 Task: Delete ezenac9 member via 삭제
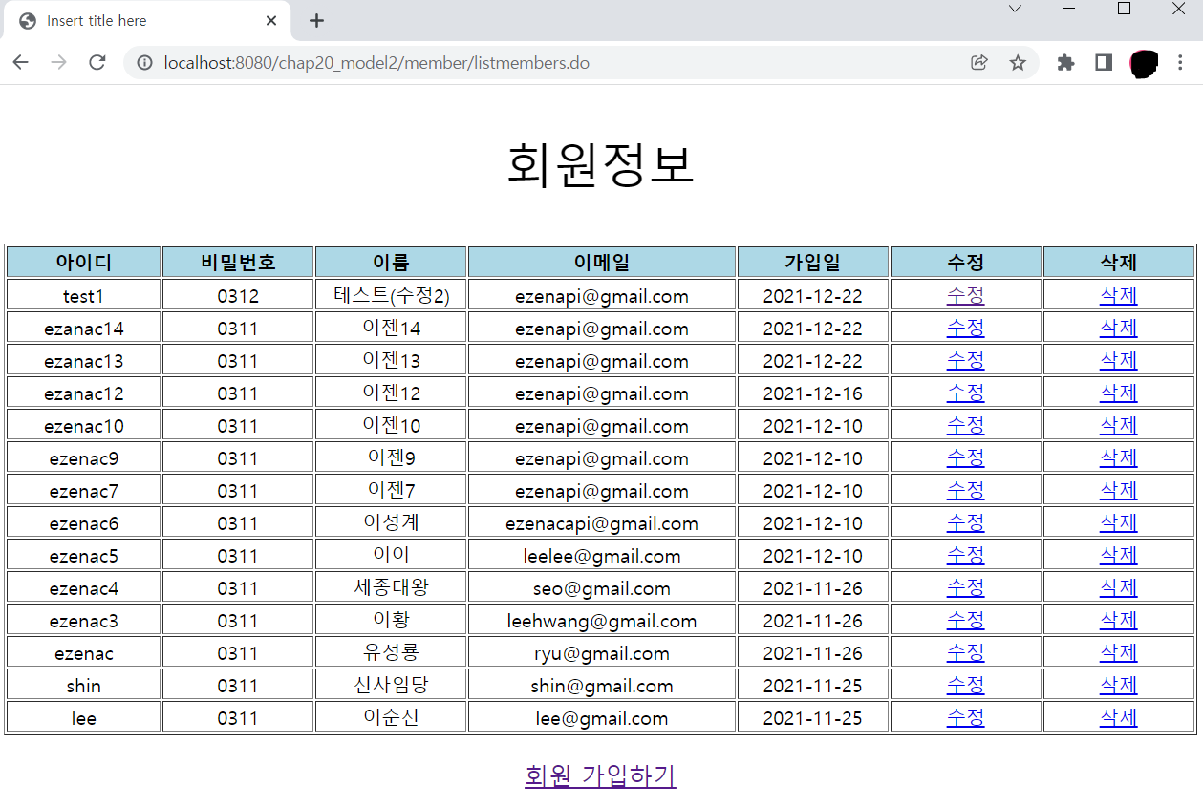point(1119,457)
